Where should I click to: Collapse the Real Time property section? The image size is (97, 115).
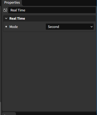tap(6, 18)
